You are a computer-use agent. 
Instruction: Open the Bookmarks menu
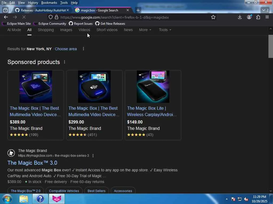coord(49,3)
